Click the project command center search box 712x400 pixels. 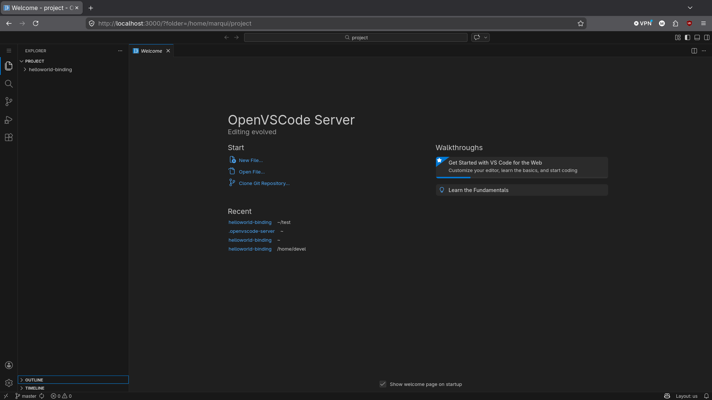[x=356, y=37]
